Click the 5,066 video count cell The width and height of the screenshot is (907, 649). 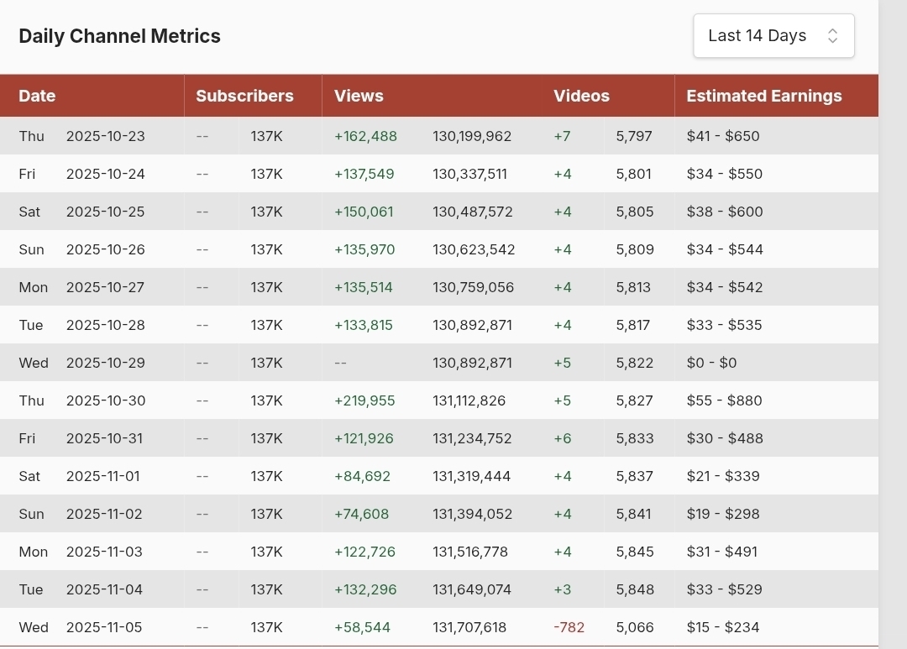634,627
